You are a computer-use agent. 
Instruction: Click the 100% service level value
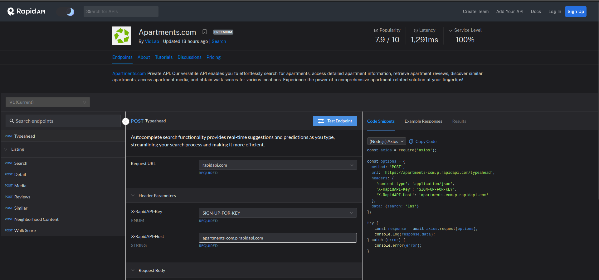coord(465,40)
